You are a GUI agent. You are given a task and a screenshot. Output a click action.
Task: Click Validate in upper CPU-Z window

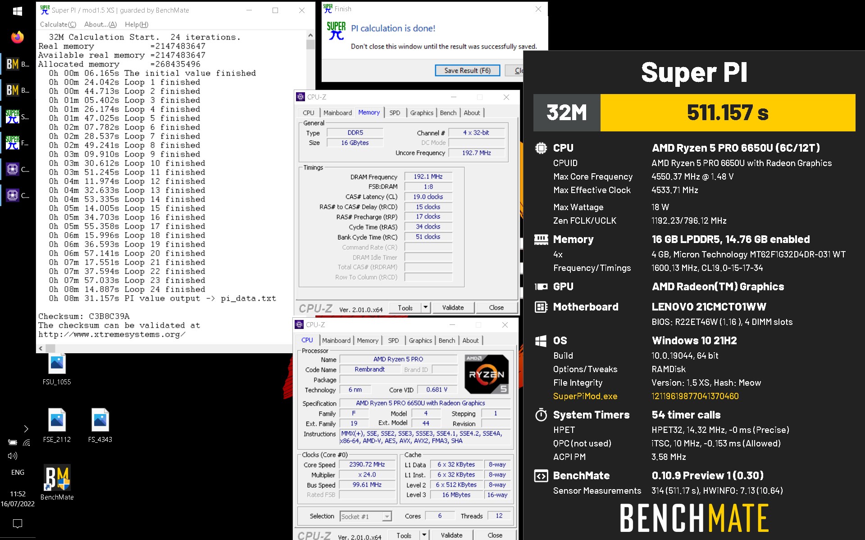[453, 308]
